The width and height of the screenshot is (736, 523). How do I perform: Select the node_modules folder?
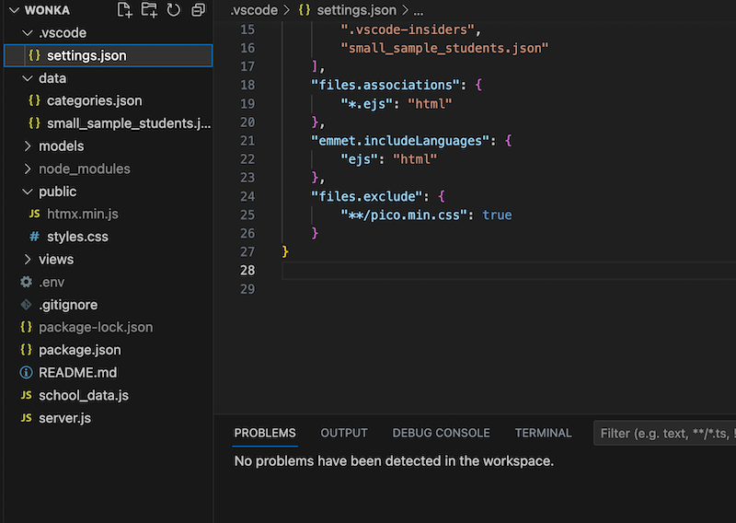(109, 169)
